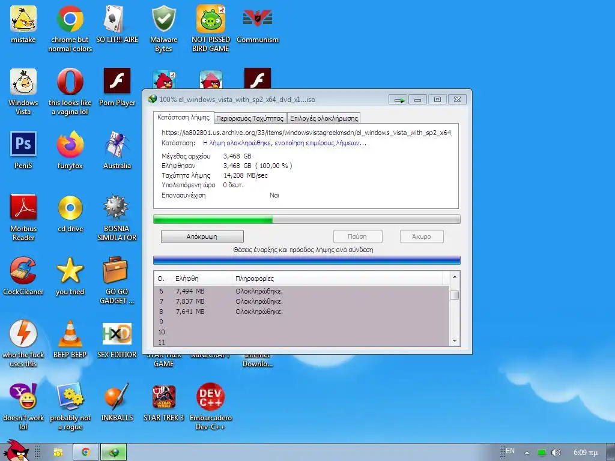Open the Flash icon labeled Porn Player
This screenshot has width=615, height=461.
117,87
